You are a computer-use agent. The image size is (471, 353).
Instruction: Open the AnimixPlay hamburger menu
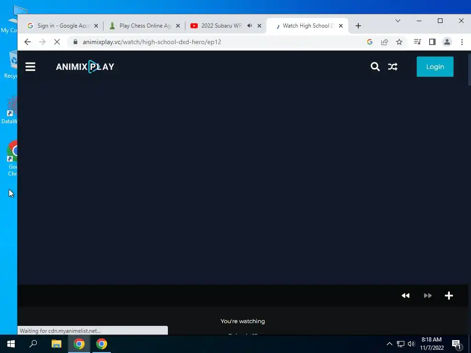pos(30,67)
